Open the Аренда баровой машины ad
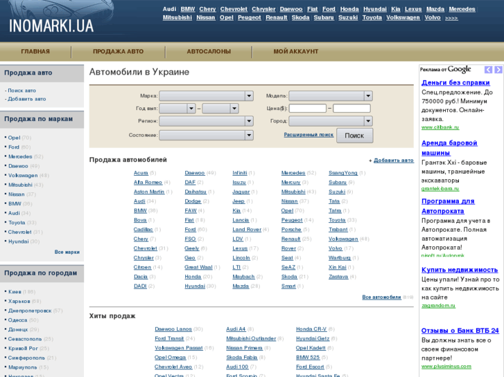Viewport: 504px width, 377px height. 449,148
